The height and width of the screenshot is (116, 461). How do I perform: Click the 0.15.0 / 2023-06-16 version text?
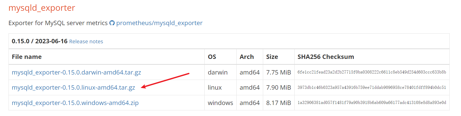(x=39, y=41)
